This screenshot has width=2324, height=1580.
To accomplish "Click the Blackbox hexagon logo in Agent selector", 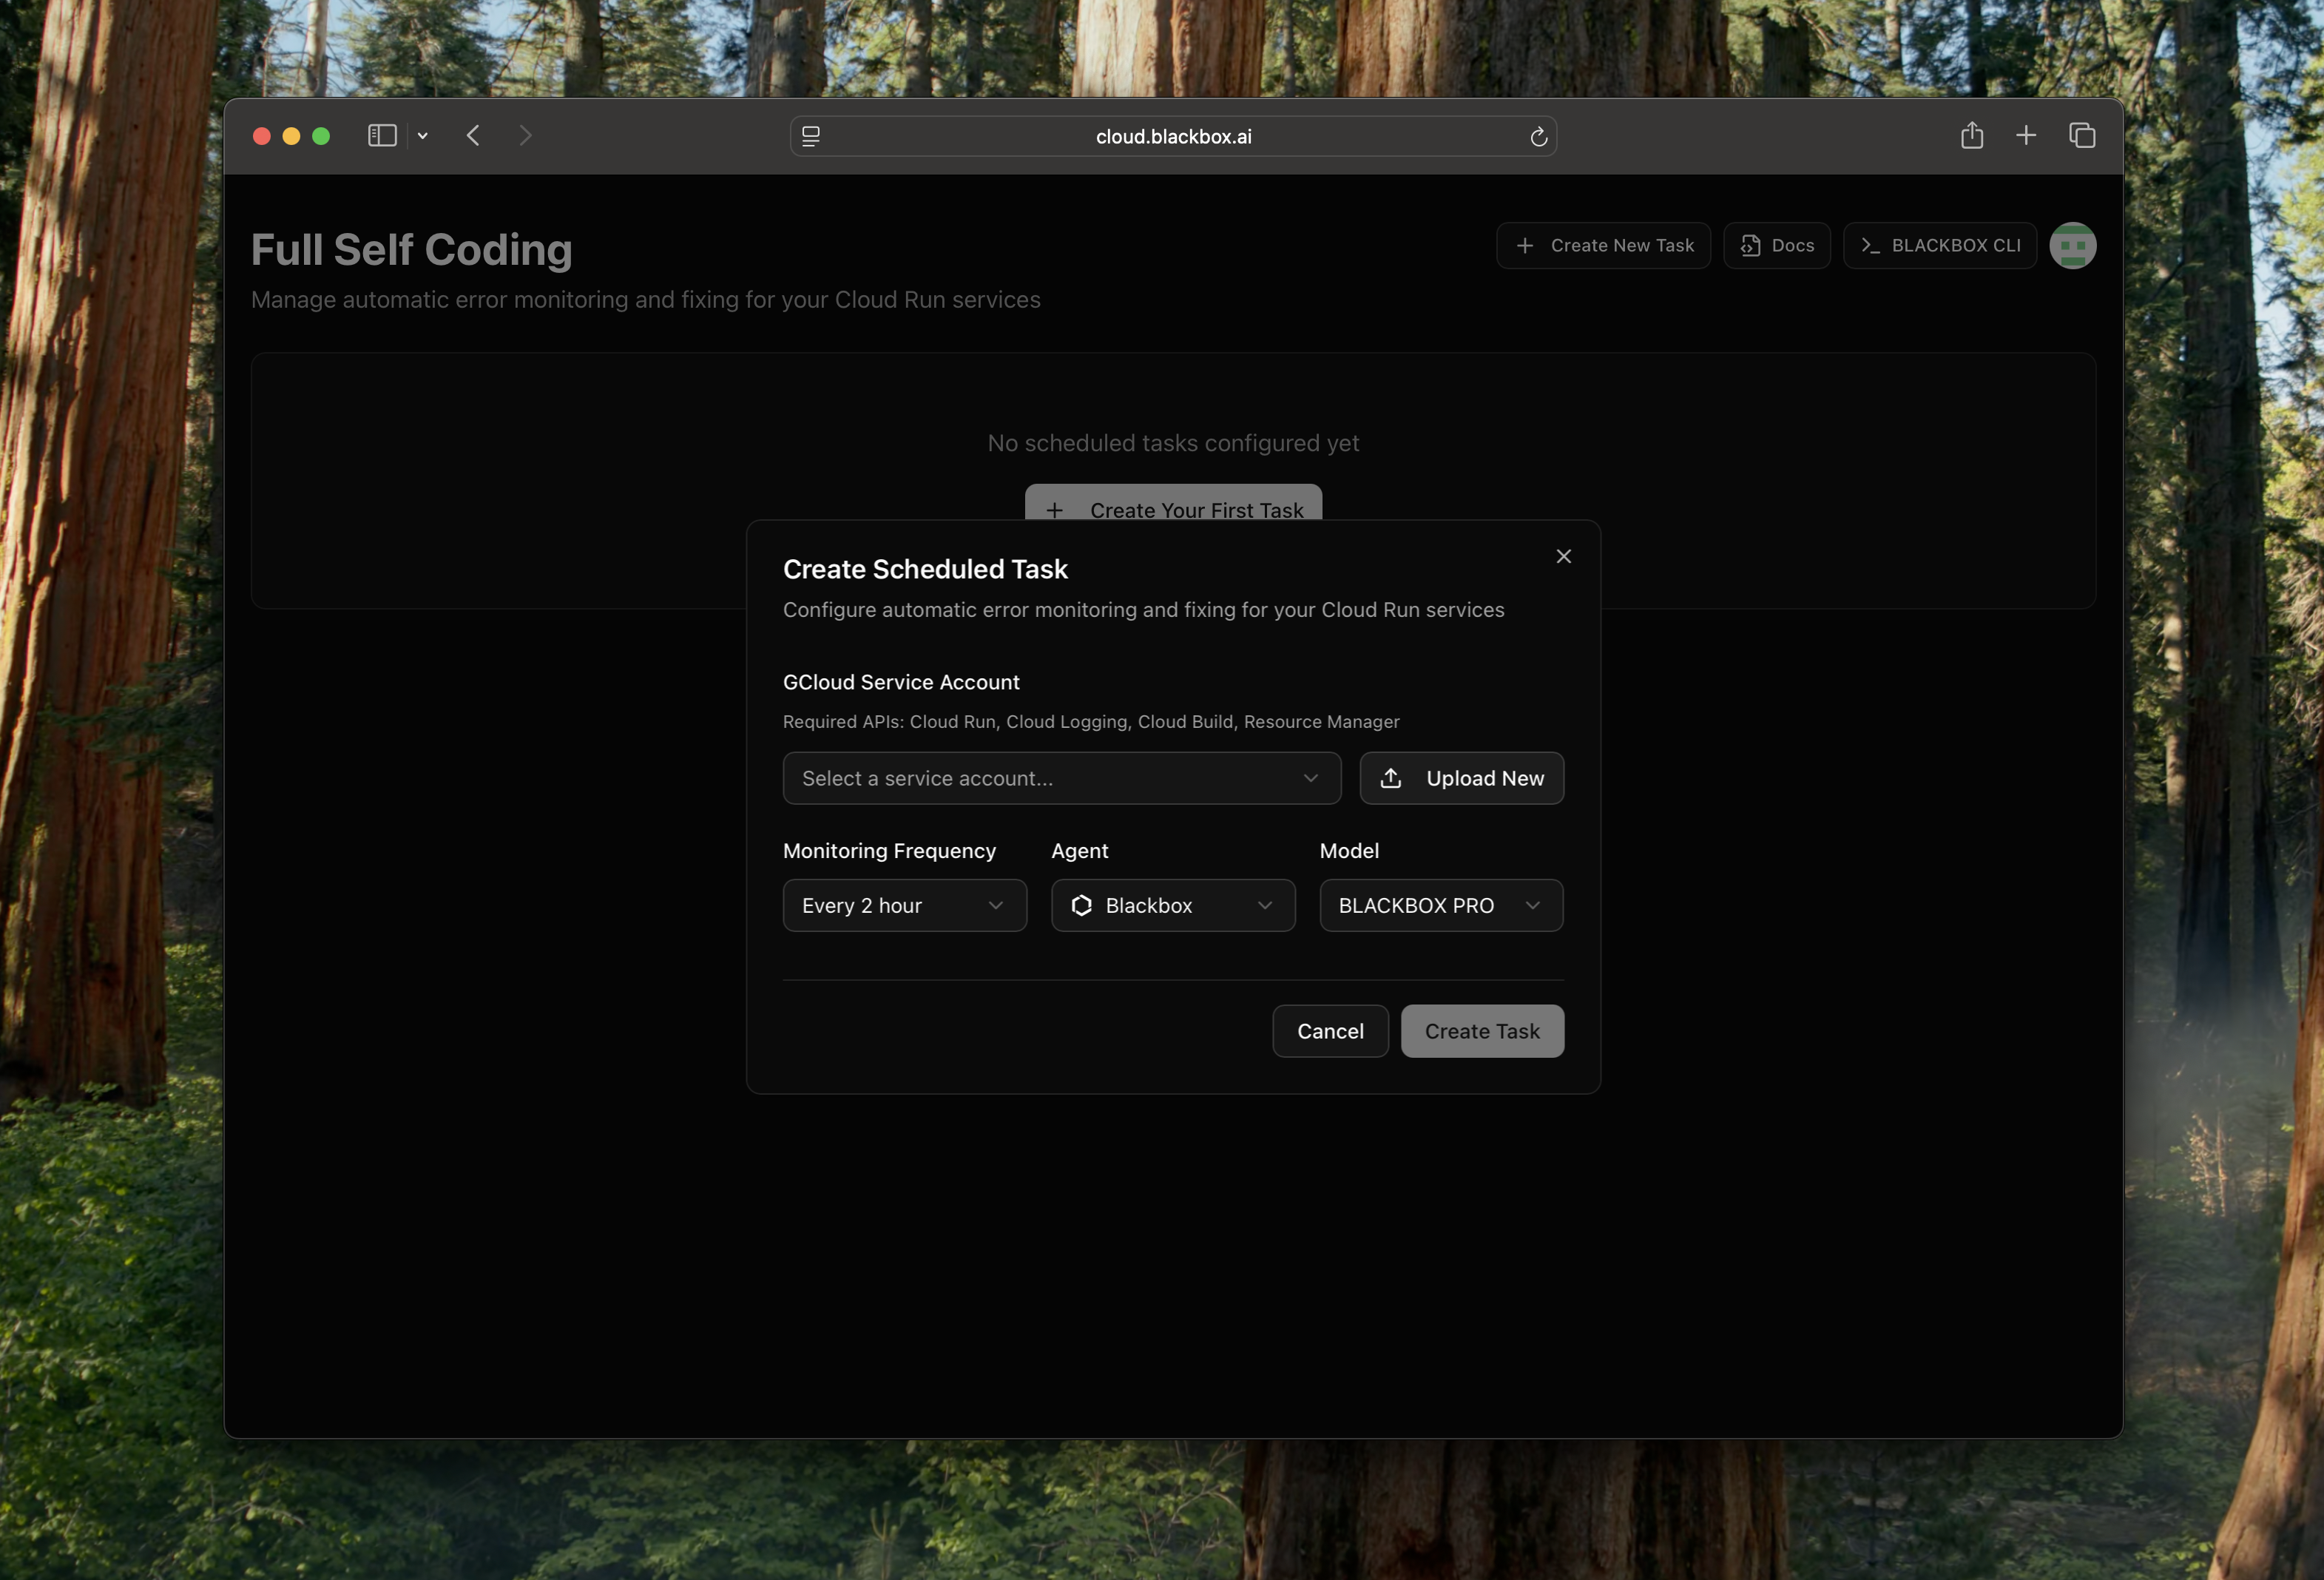I will [1082, 905].
